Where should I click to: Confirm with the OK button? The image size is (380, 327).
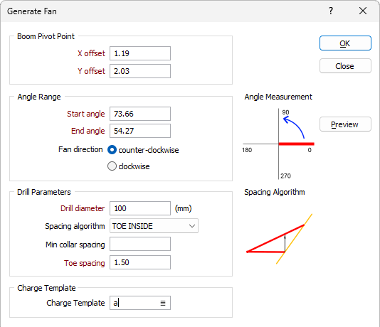click(345, 43)
